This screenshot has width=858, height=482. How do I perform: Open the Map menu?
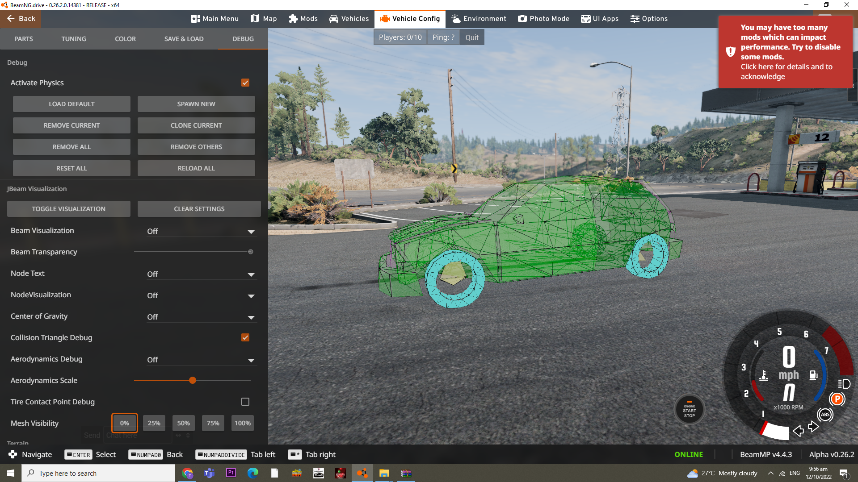point(264,19)
